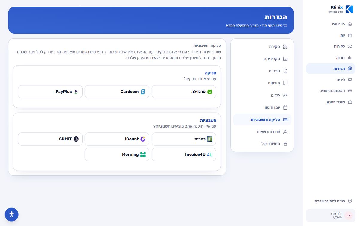Open the דוחות page
Image resolution: width=359 pixels, height=226 pixels.
pos(331,57)
